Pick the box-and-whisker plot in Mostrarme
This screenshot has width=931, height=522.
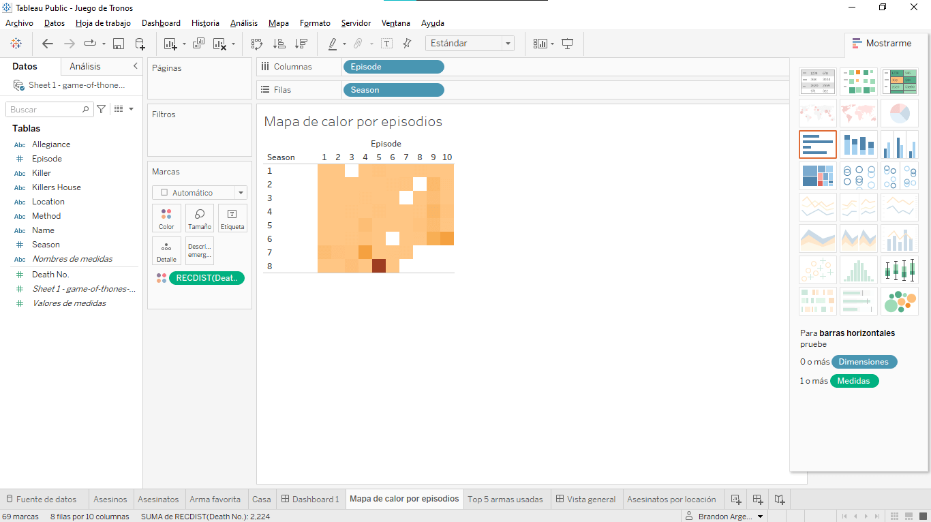(x=900, y=270)
